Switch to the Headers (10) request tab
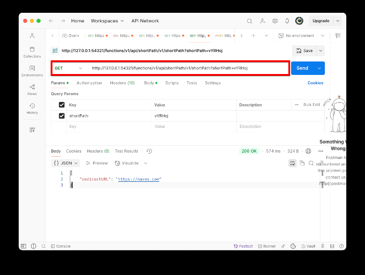This screenshot has width=365, height=275. pos(122,83)
